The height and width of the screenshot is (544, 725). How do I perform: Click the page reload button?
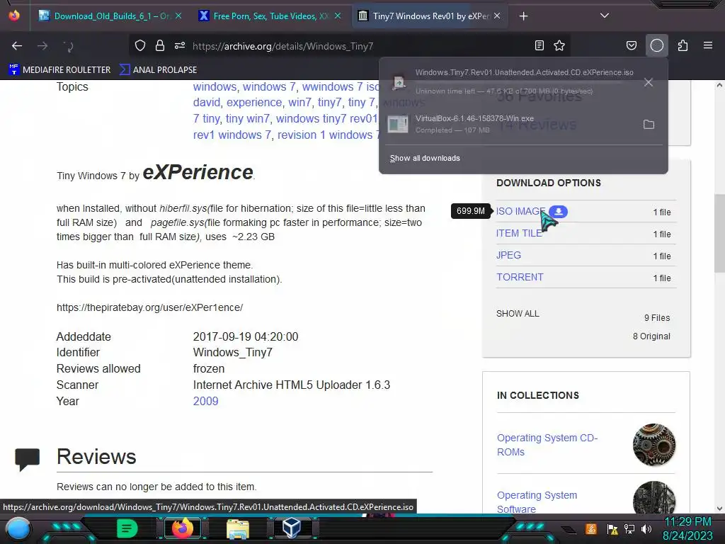pos(69,46)
